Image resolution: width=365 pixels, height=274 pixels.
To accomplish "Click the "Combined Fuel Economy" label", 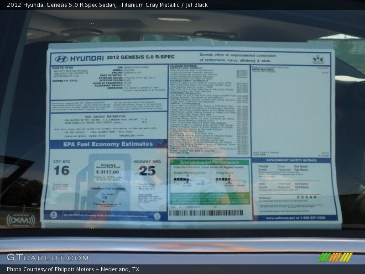I will tap(108, 189).
